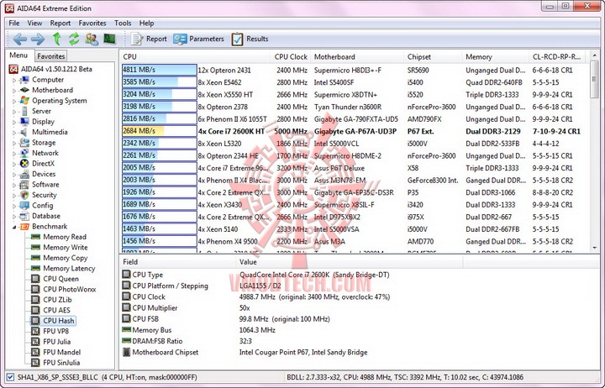Open the Storage category
Viewport: 605px width, 388px height.
click(x=44, y=143)
